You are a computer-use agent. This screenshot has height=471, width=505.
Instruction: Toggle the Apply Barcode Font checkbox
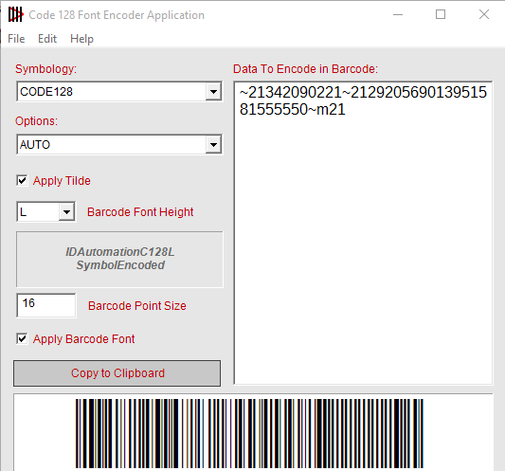[x=22, y=338]
